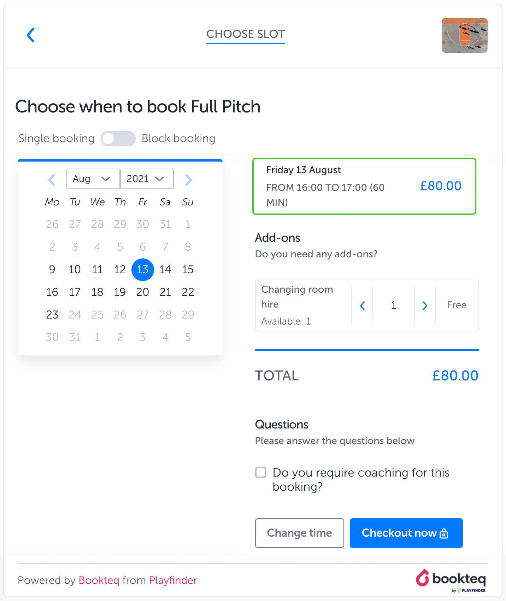Click the lock icon on Checkout now
The height and width of the screenshot is (601, 506).
tap(444, 533)
